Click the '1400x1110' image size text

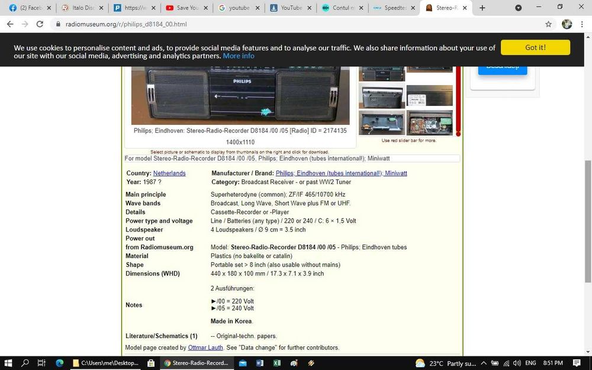[240, 142]
